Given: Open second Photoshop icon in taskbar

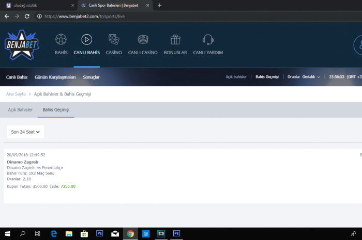Looking at the screenshot, I should coord(176,234).
